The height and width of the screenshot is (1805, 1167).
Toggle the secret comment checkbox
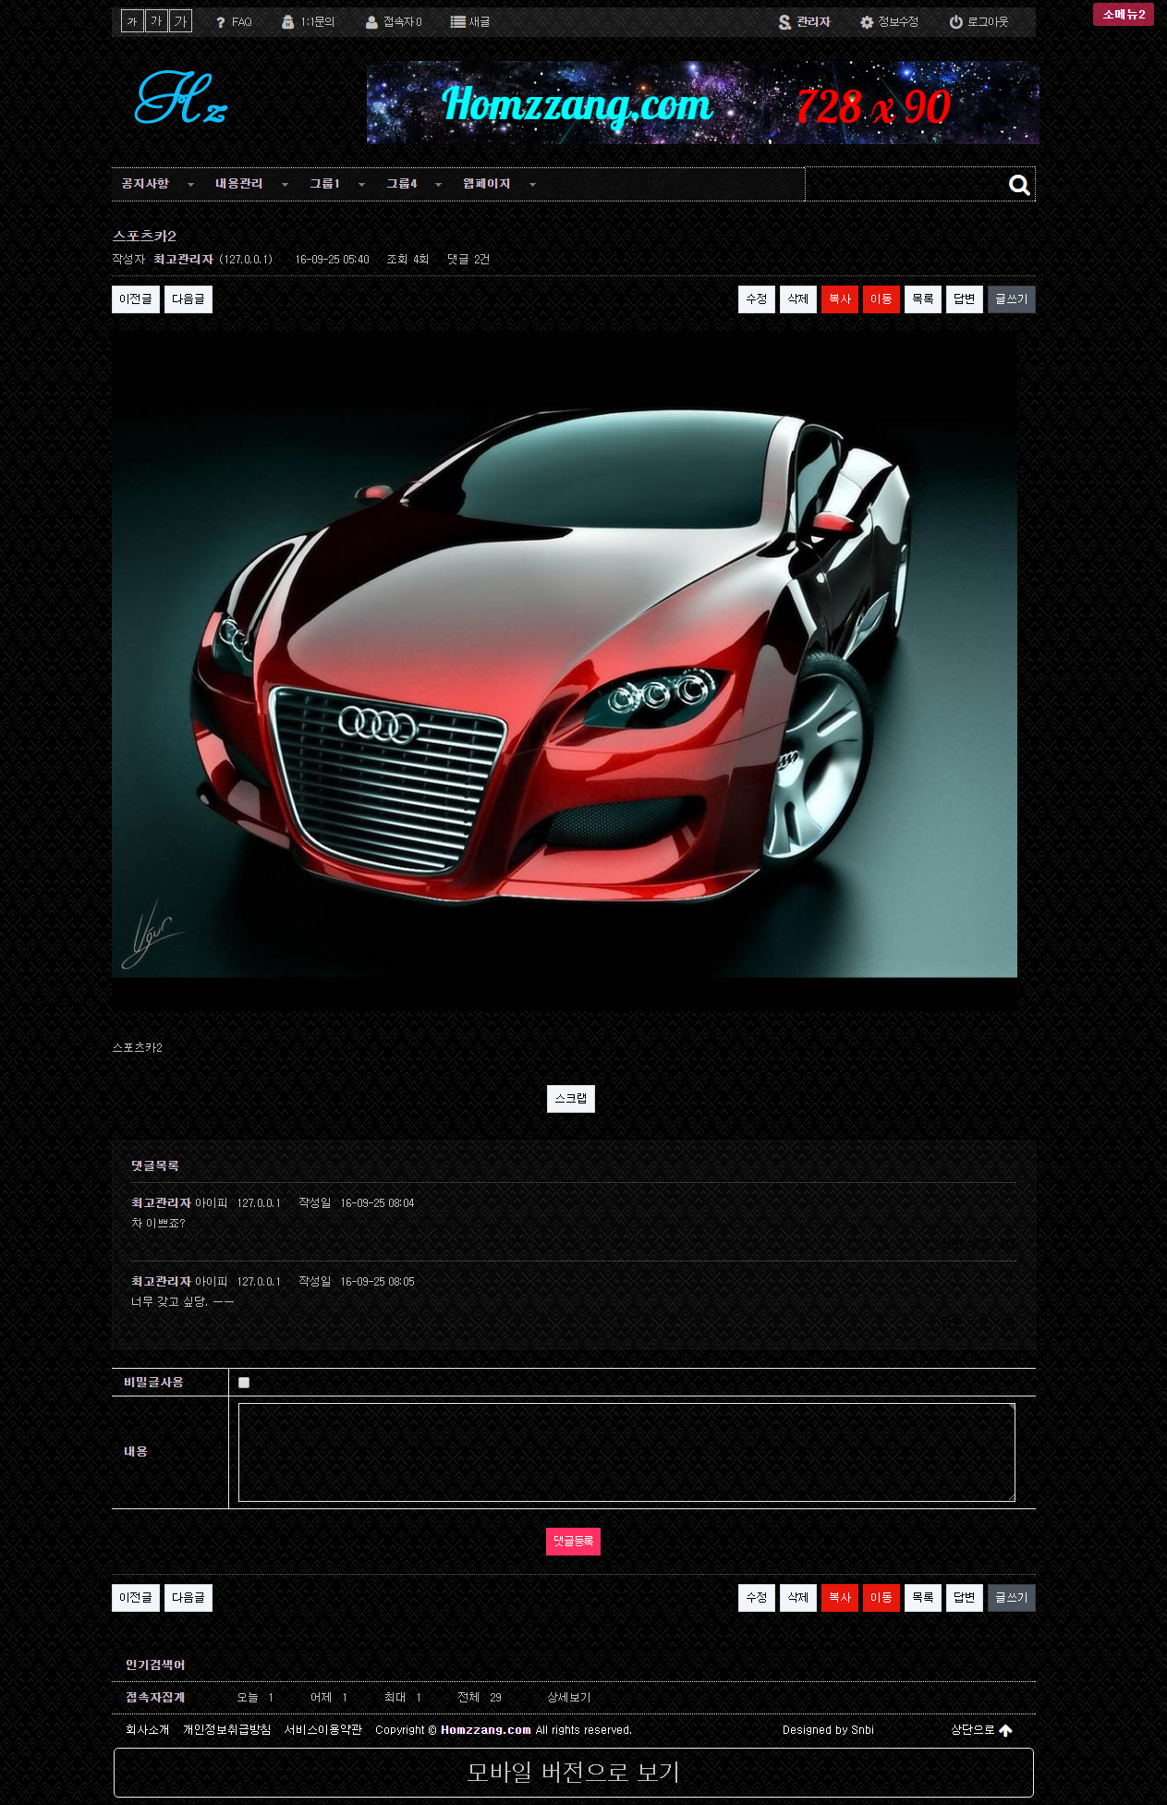click(x=244, y=1383)
